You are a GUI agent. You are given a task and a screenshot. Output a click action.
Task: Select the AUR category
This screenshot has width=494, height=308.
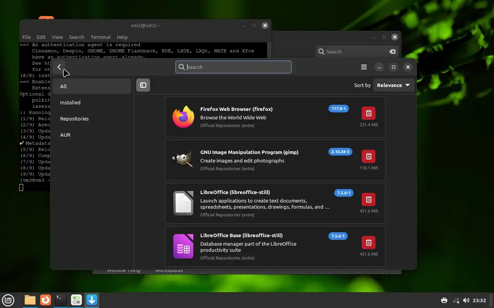point(92,135)
